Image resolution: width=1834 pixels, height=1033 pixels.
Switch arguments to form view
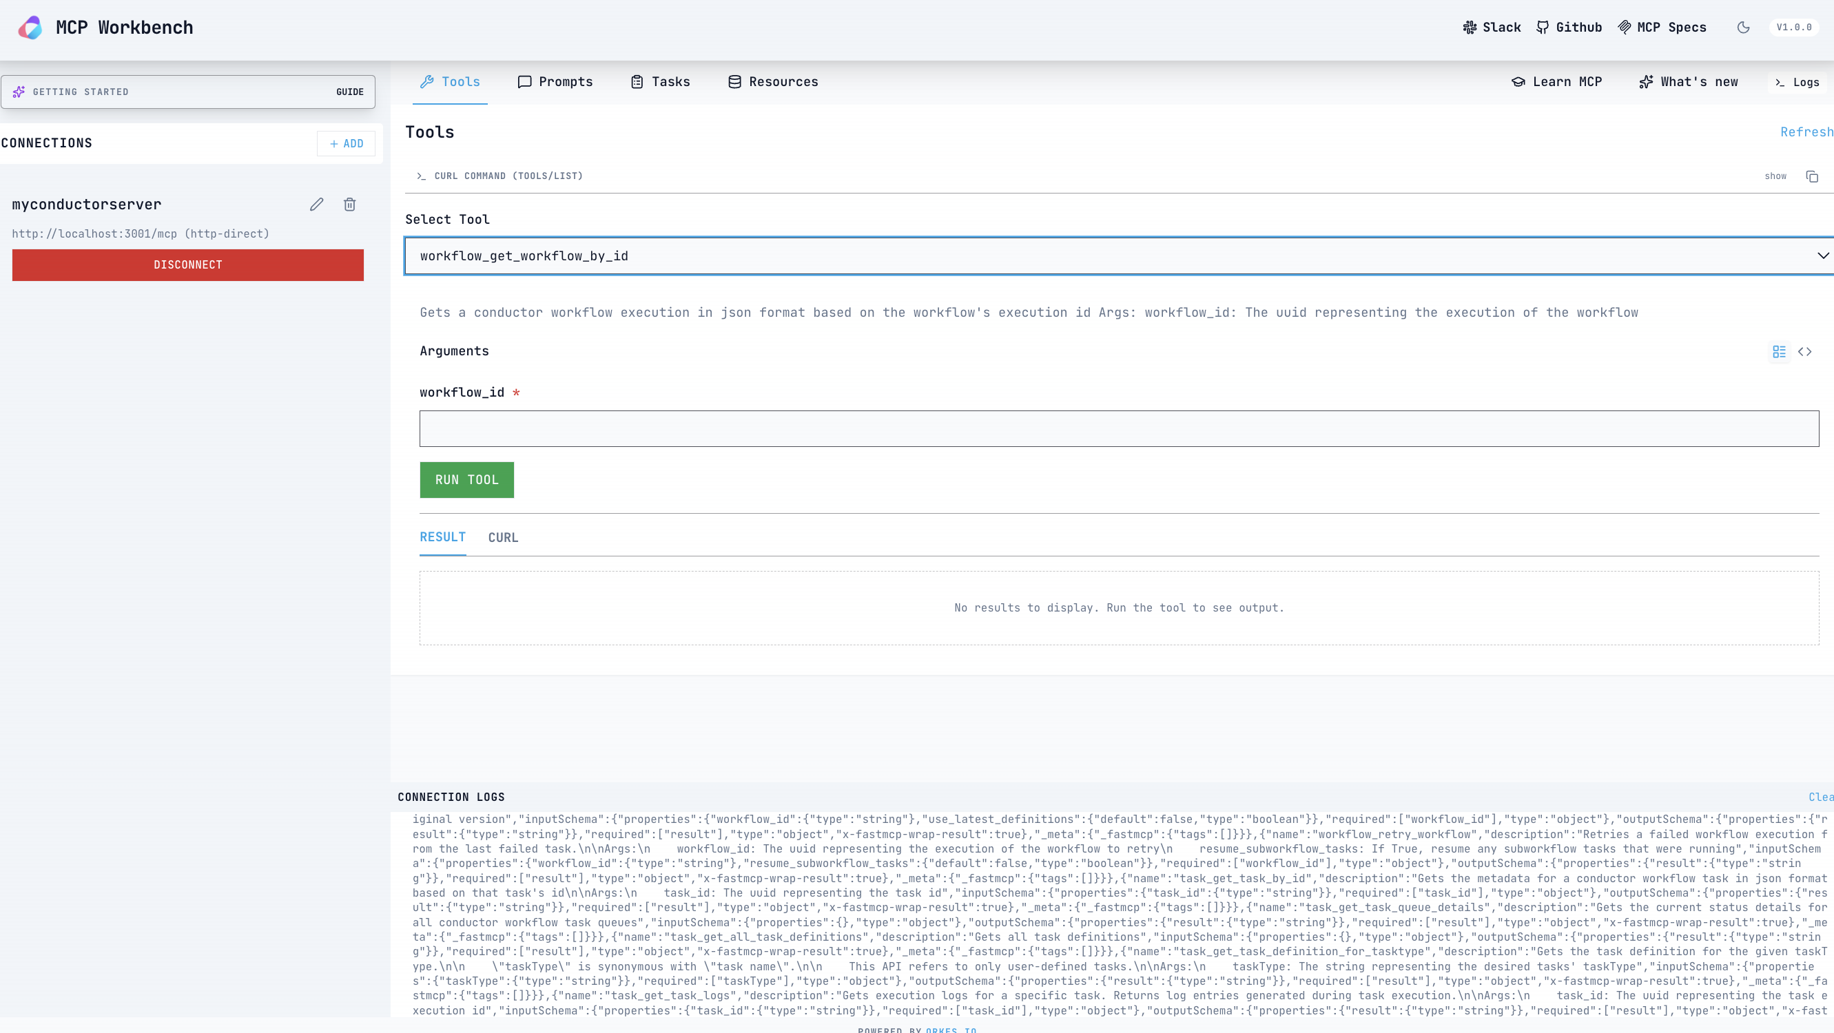point(1779,351)
